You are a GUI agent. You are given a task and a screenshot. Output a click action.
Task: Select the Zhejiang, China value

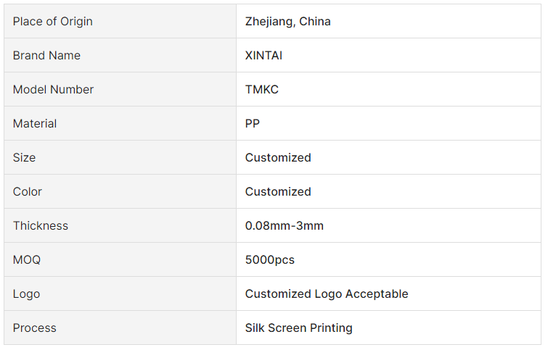287,21
